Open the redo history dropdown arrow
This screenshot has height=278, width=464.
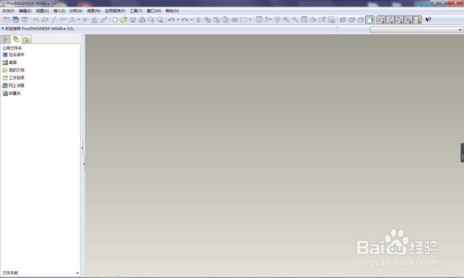[192, 20]
